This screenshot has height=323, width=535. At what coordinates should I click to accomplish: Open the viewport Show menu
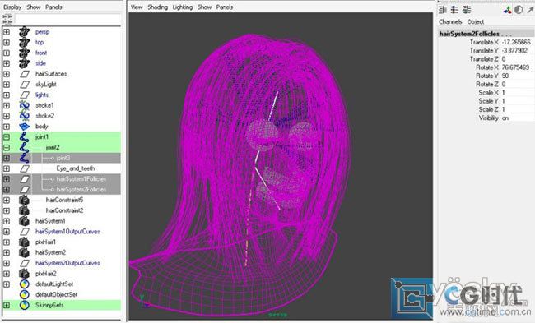204,7
